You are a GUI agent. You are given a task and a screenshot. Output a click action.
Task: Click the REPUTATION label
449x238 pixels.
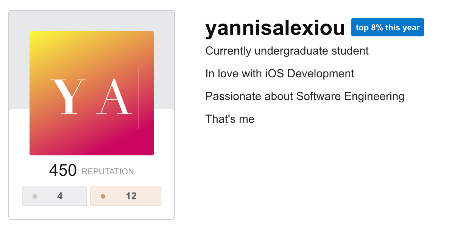click(x=108, y=172)
